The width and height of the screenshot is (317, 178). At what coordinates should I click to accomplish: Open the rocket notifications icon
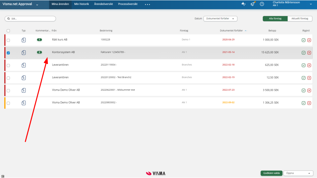(x=253, y=4)
